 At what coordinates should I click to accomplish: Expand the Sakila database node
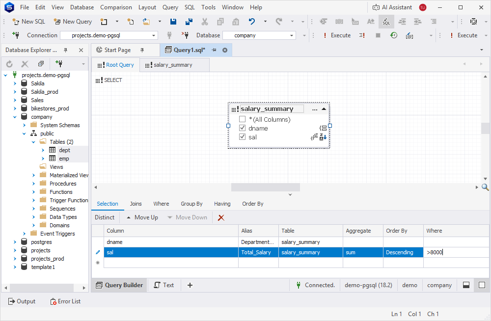click(15, 83)
